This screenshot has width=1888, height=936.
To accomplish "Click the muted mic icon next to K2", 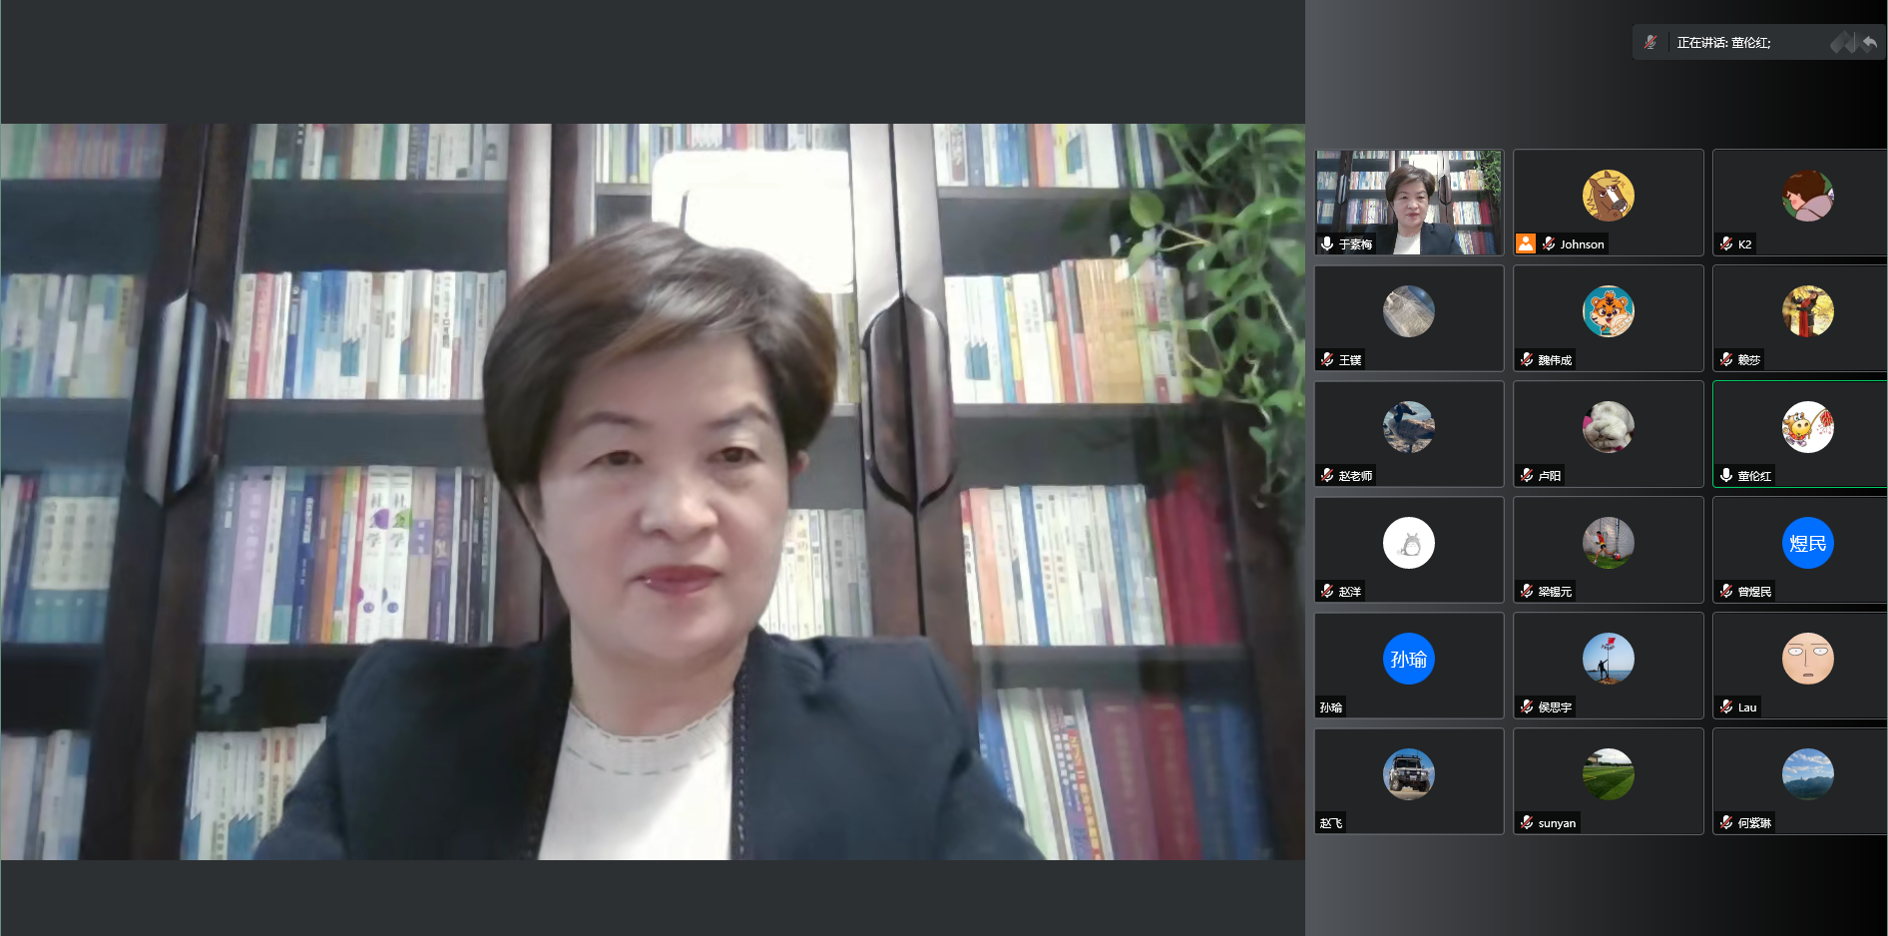I will pyautogui.click(x=1726, y=243).
